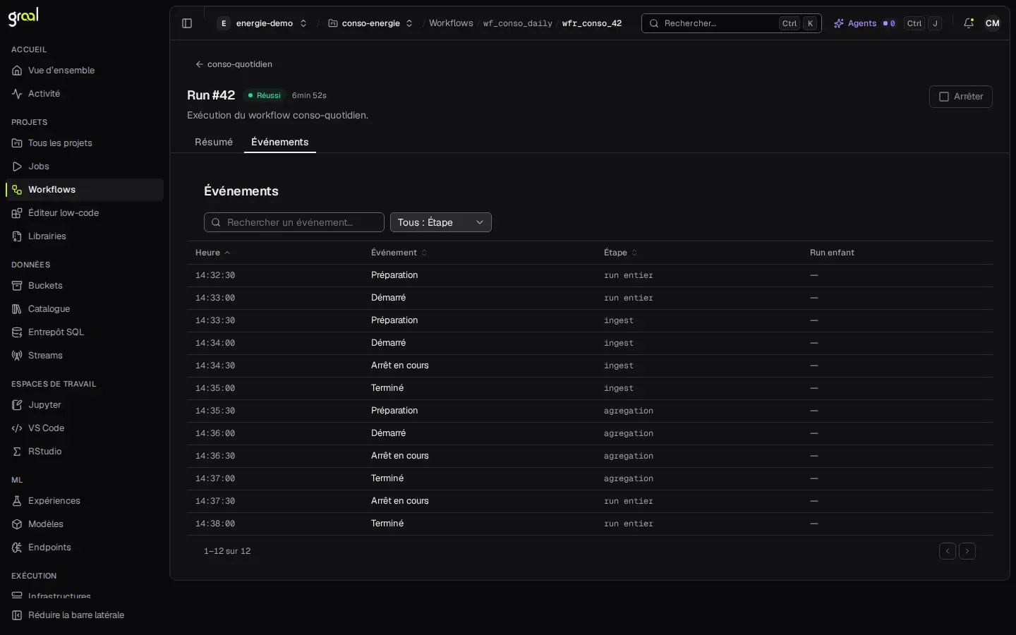Navigate to Jobs
The height and width of the screenshot is (635, 1016).
tap(84, 167)
